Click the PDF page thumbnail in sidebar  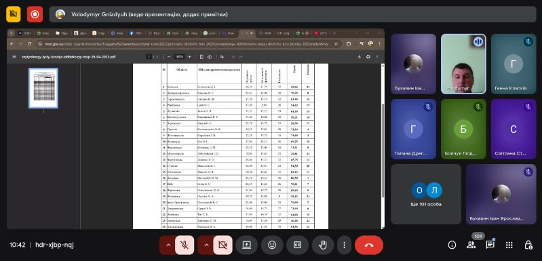pos(43,88)
